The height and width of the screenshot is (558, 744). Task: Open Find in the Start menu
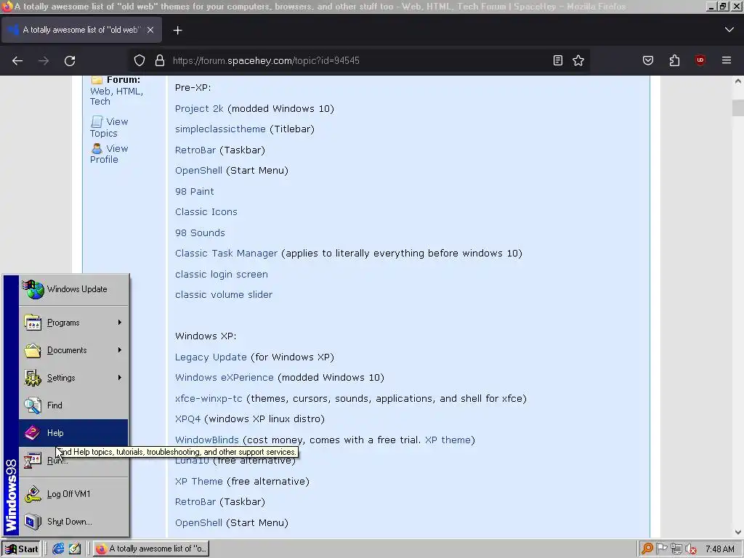tap(73, 405)
